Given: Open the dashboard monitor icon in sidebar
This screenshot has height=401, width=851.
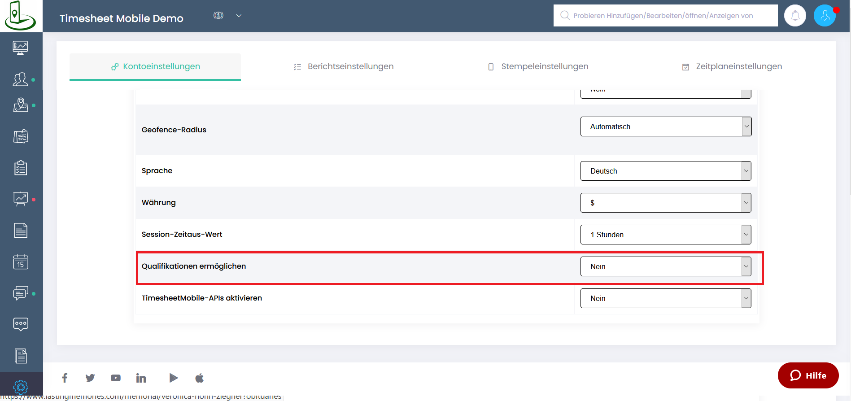Looking at the screenshot, I should (21, 47).
